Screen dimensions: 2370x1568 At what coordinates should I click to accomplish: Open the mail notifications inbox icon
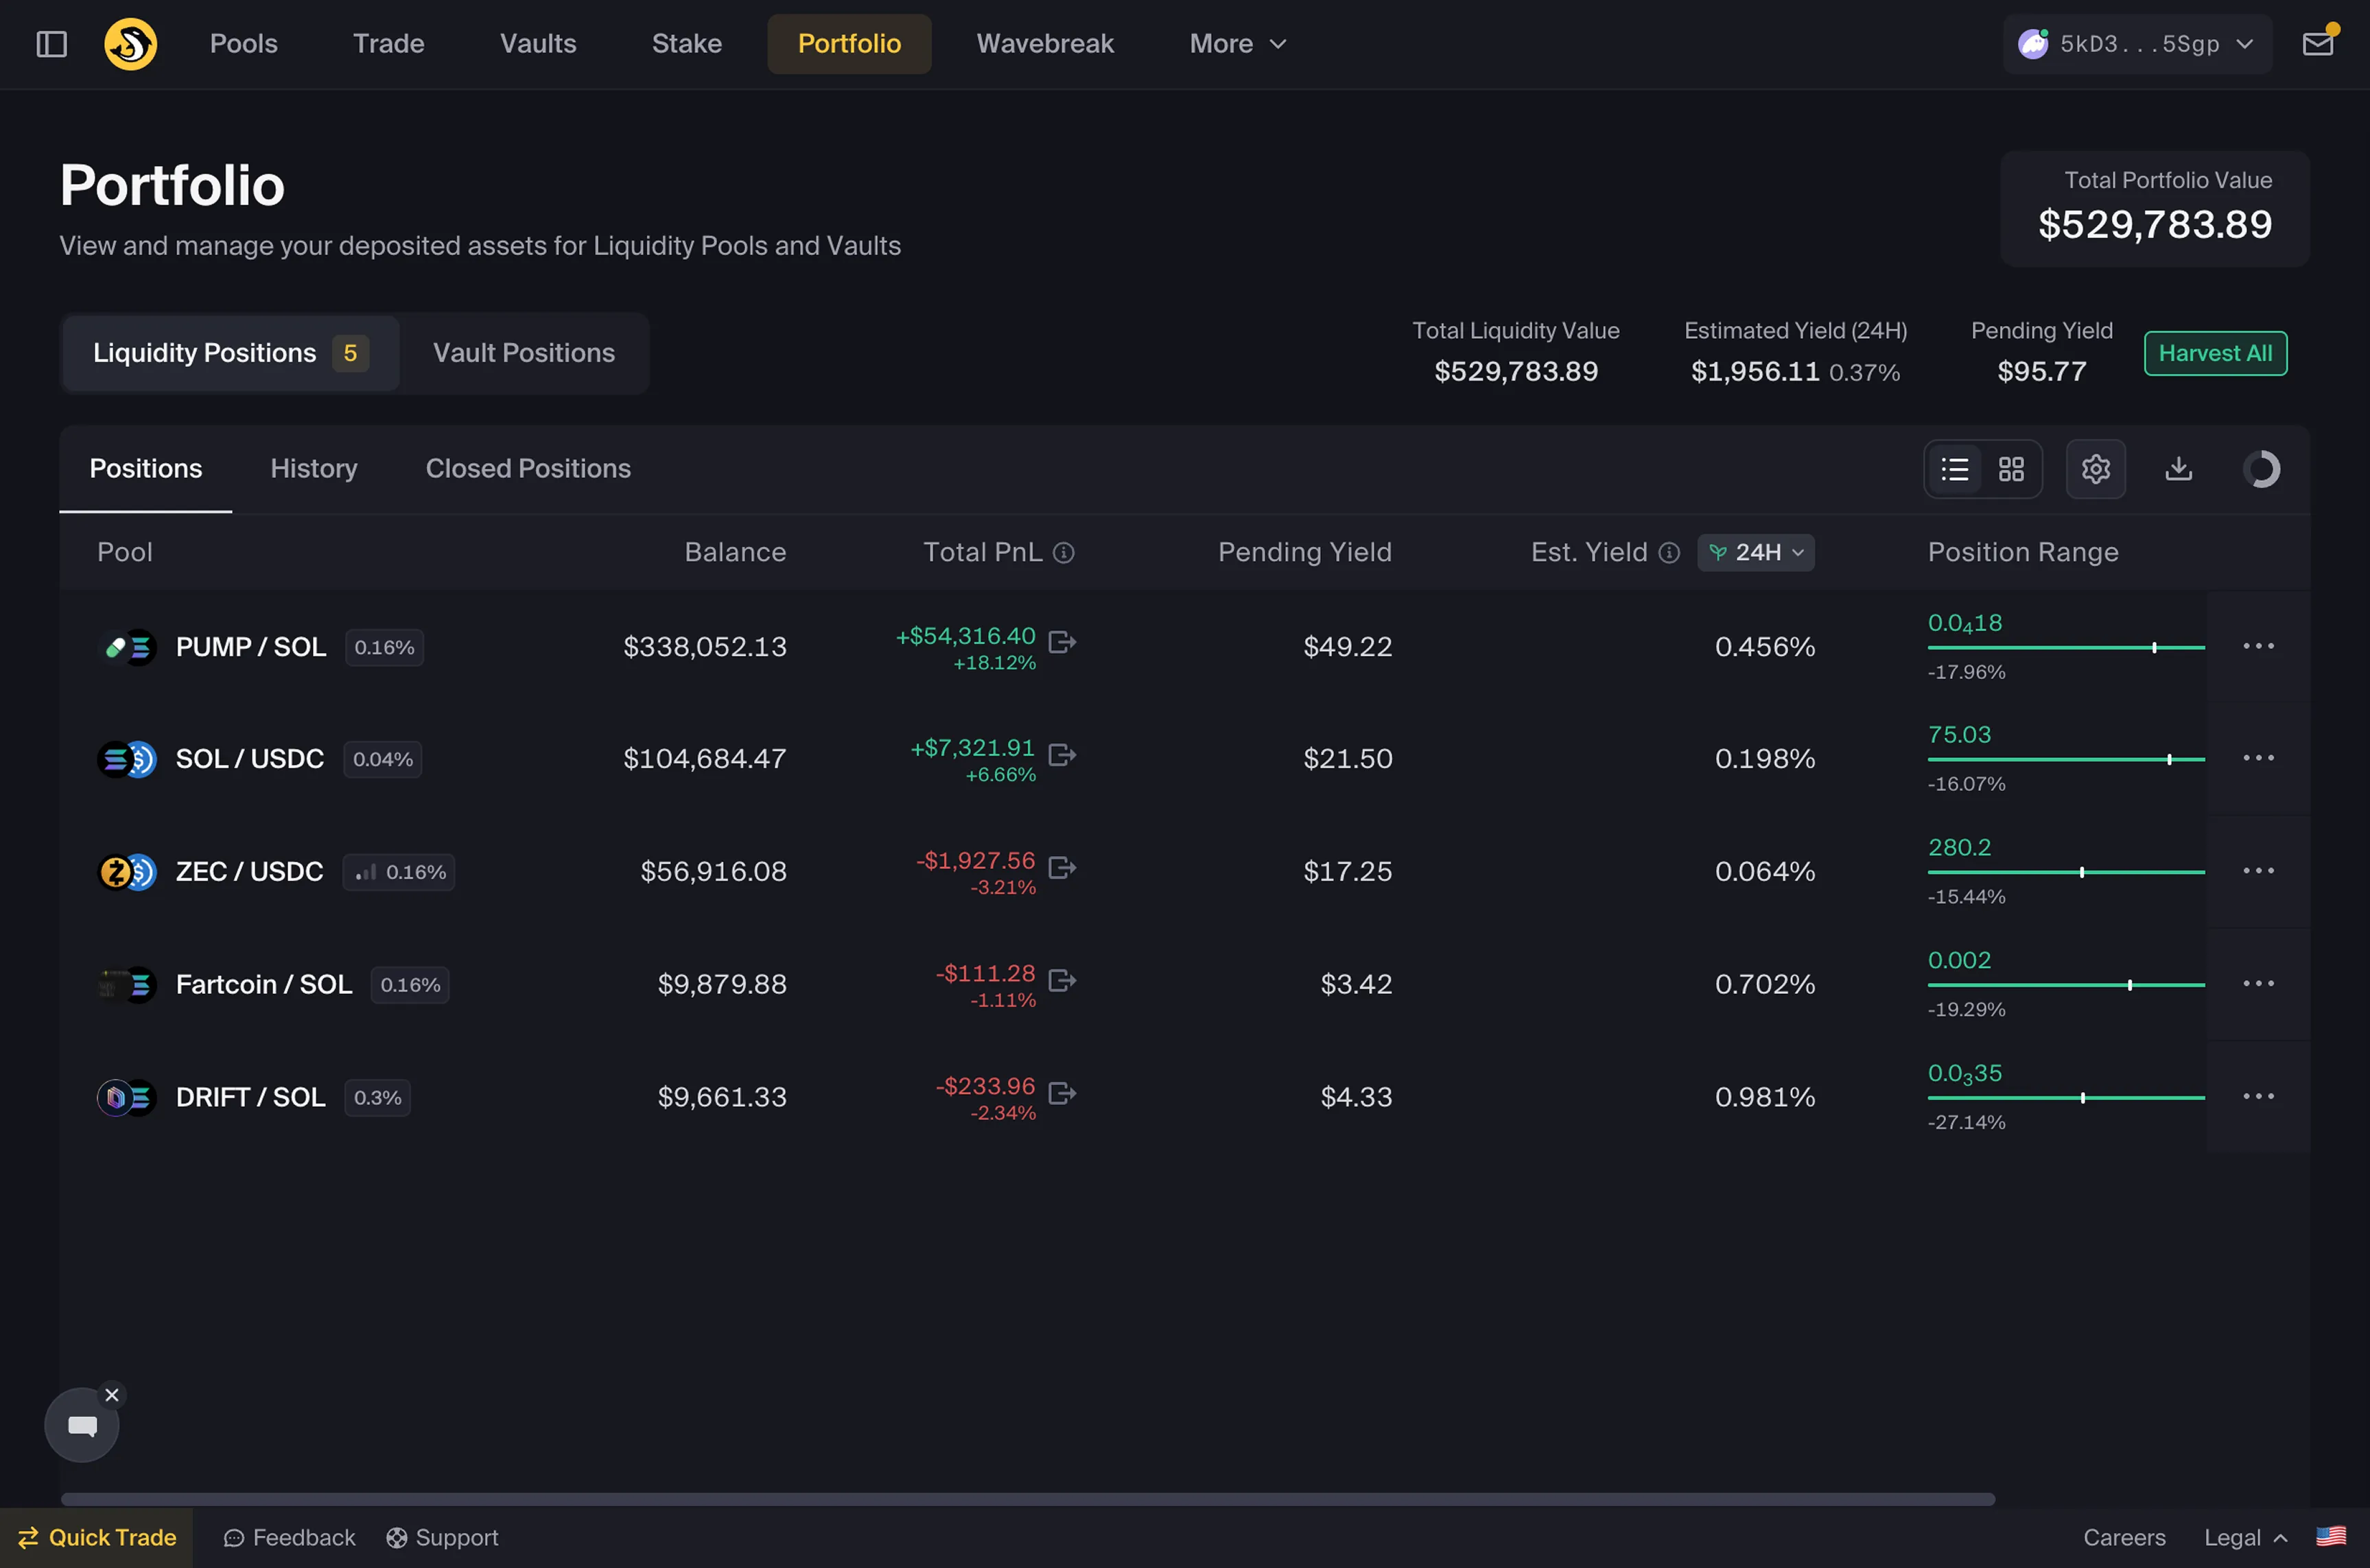[x=2317, y=44]
